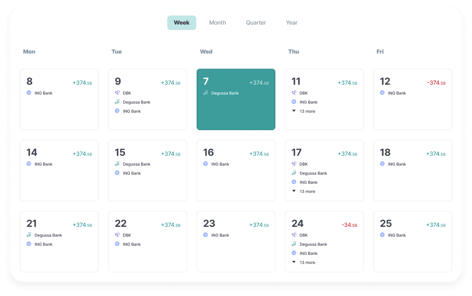Click the +374.56 amount on day 22
This screenshot has width=472, height=296.
[x=171, y=225]
